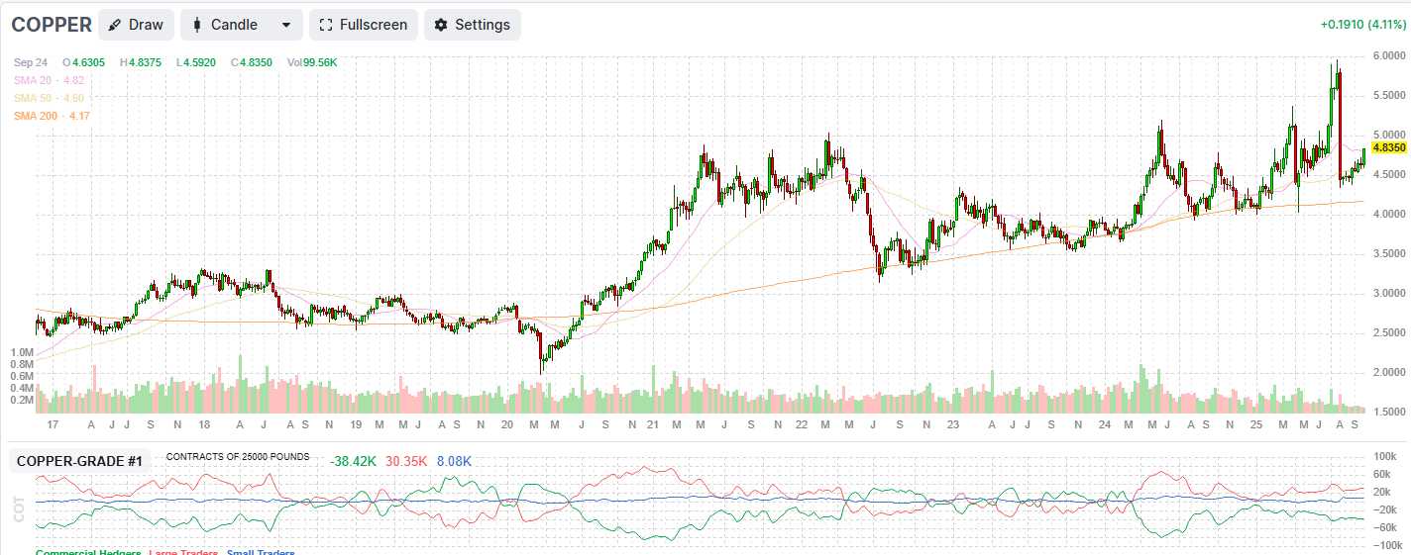Click the pencil icon on the Draw button
Screen dimensions: 1411x555
[116, 25]
